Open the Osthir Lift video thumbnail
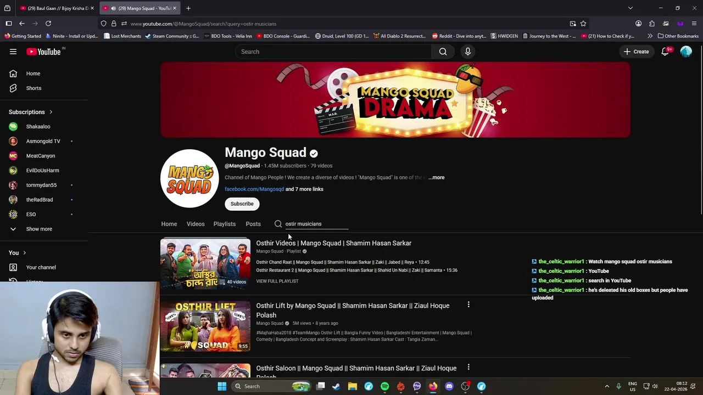The height and width of the screenshot is (395, 703). click(205, 326)
